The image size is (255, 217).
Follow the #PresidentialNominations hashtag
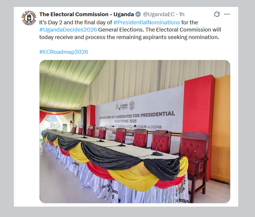click(147, 23)
